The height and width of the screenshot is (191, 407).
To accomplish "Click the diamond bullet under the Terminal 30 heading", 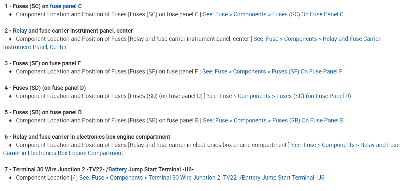I will click(10, 178).
